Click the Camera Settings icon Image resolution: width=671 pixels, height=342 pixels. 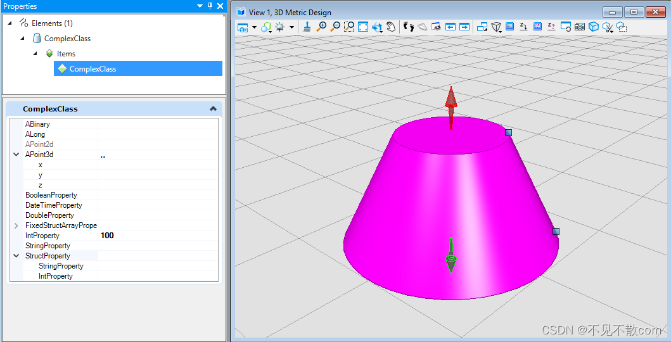coord(566,27)
